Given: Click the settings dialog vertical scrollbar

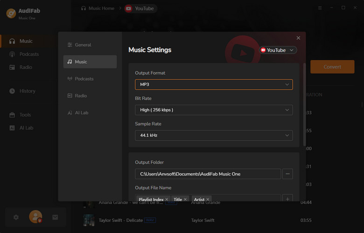Looking at the screenshot, I should [304, 103].
